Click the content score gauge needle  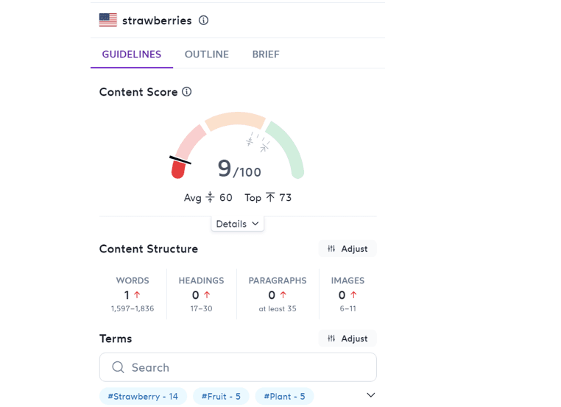click(180, 160)
